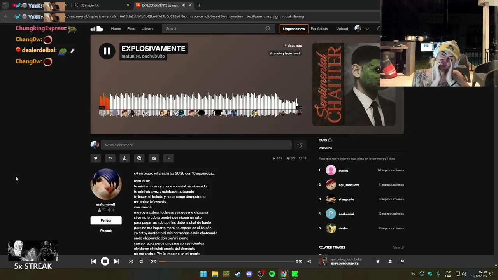The width and height of the screenshot is (498, 280).
Task: Open the Home navigation item
Action: [x=116, y=28]
